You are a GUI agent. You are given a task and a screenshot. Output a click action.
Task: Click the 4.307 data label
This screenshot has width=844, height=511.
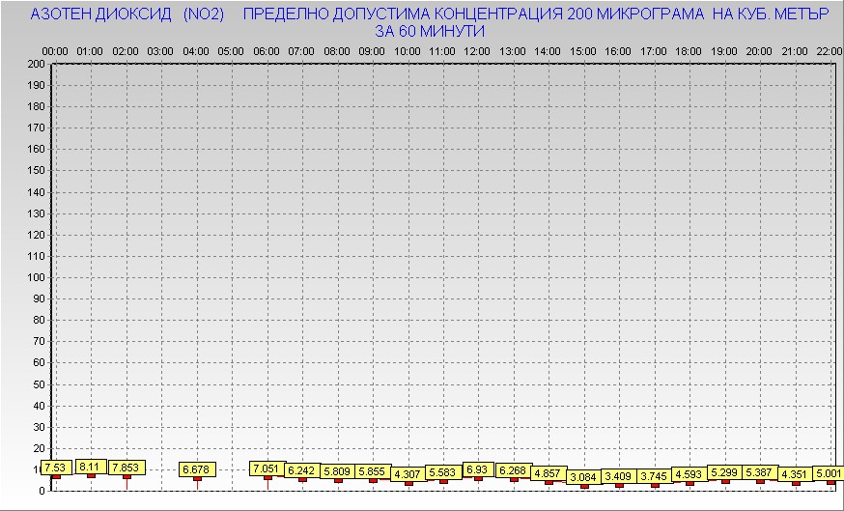408,474
